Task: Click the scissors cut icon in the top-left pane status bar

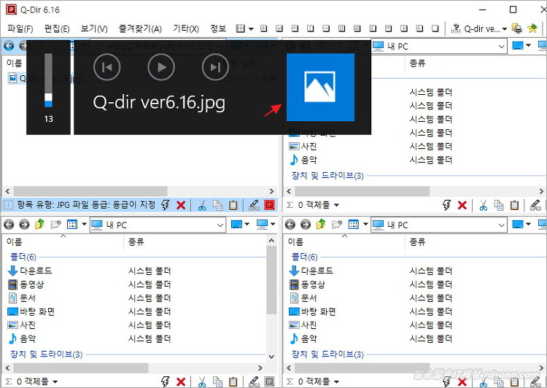Action: coord(202,205)
